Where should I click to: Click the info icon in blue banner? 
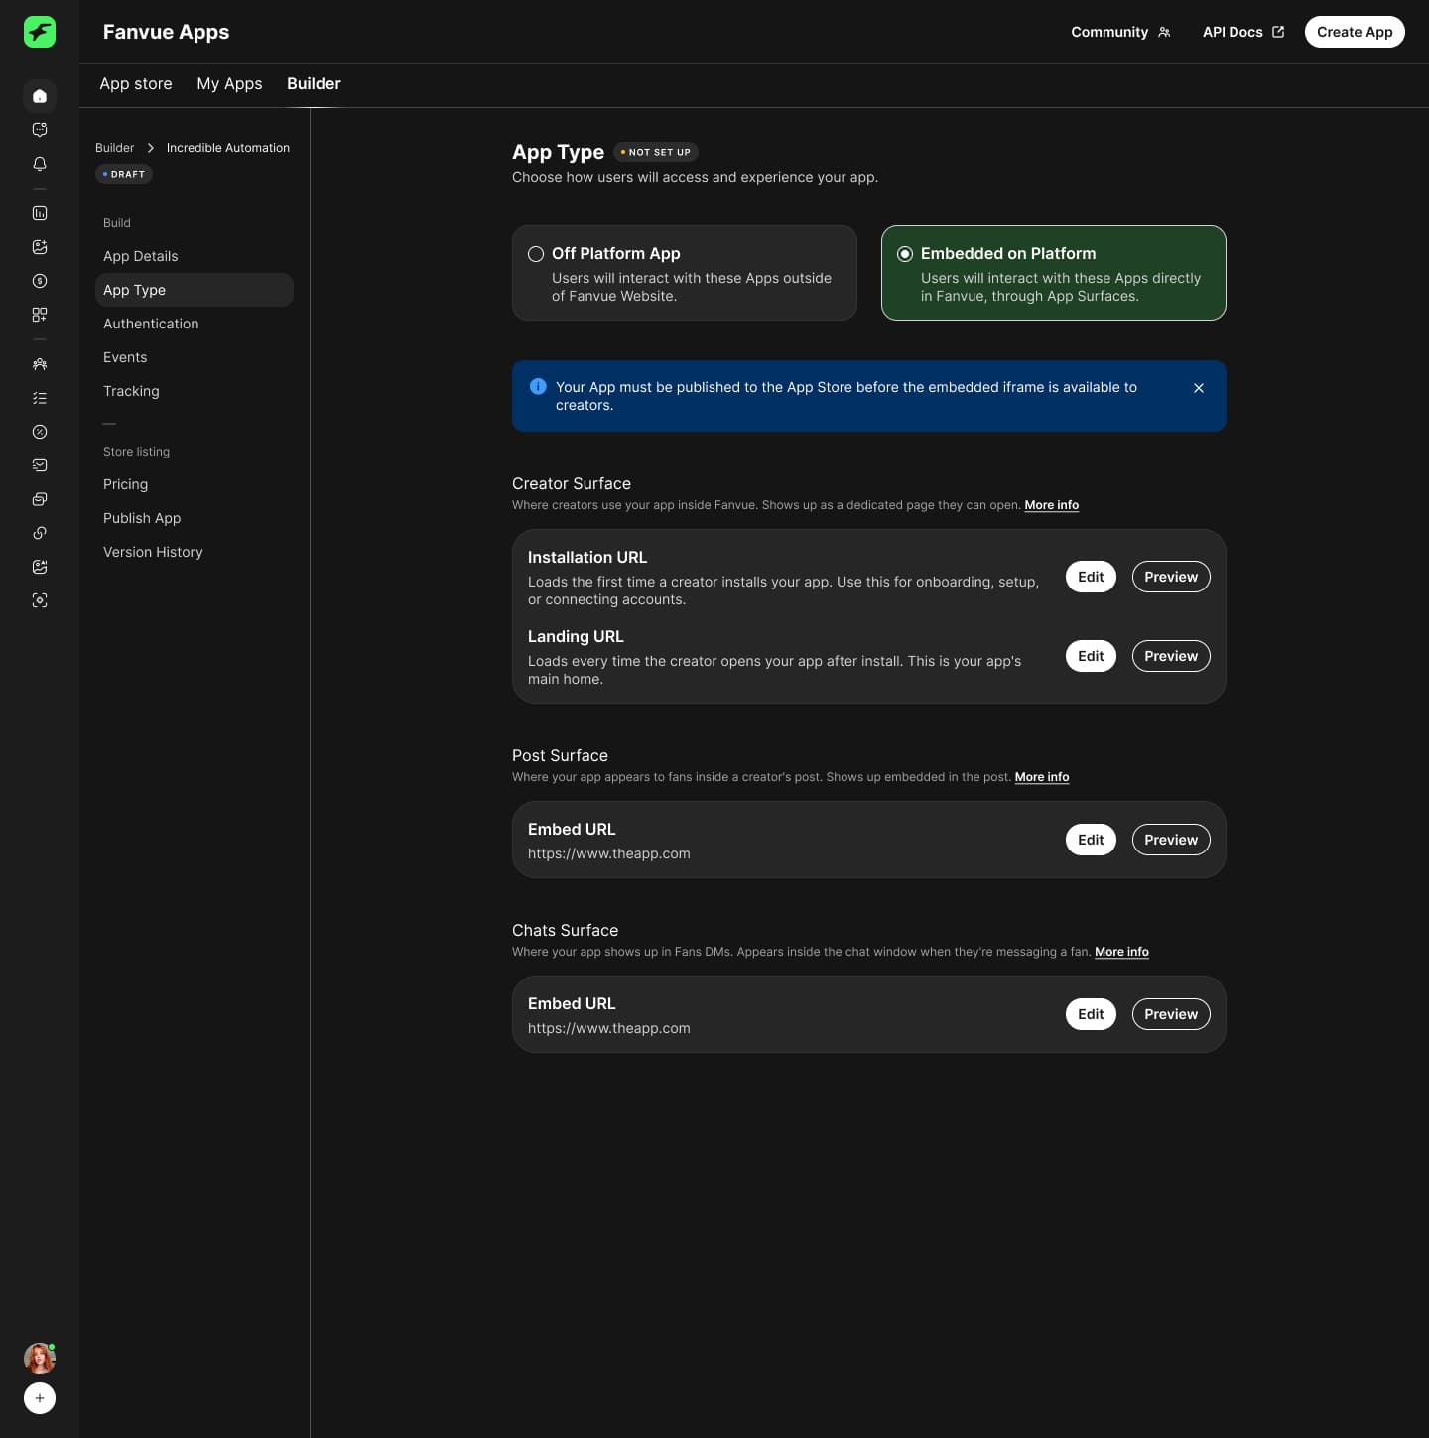click(x=538, y=386)
